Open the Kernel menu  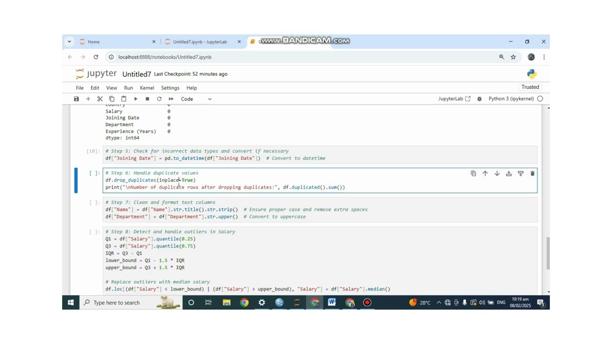[x=147, y=88]
